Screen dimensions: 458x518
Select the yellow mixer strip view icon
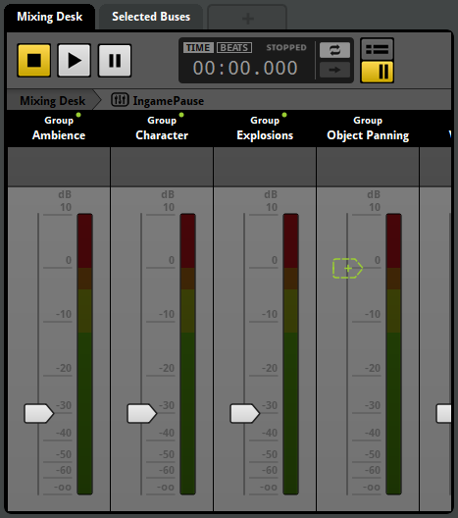point(378,72)
